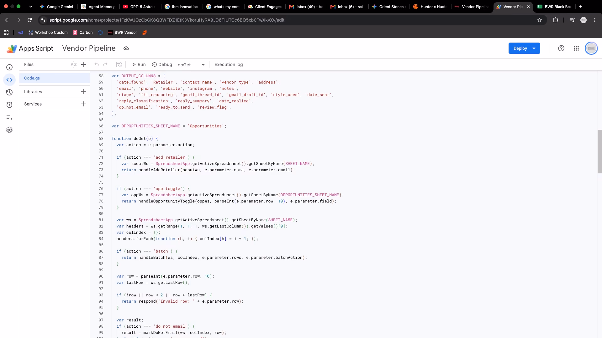Open the tab search chevron in Chrome

point(30,7)
